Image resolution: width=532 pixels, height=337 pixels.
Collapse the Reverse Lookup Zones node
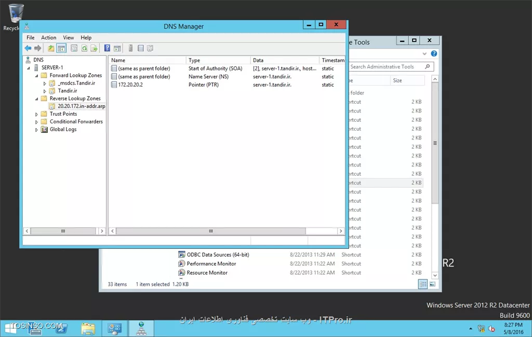coord(37,99)
